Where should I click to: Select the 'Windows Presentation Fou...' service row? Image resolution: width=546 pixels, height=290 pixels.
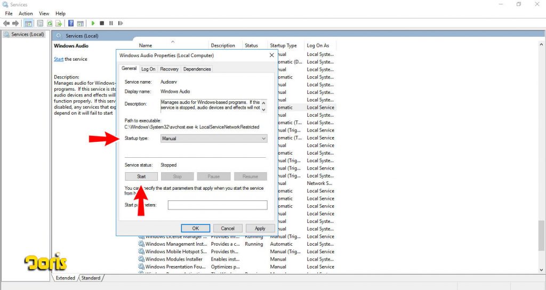click(237, 267)
